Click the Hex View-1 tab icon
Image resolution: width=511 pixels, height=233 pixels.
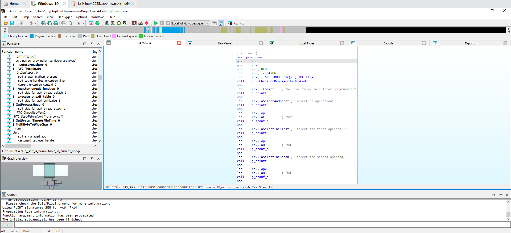190,43
